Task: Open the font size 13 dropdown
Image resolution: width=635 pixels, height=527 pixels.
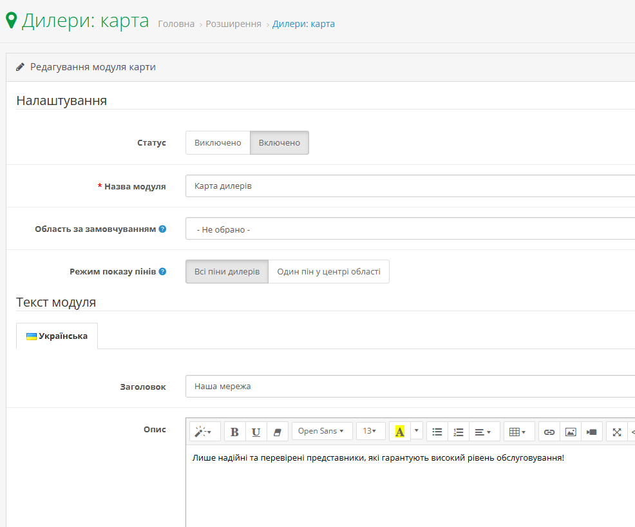Action: 370,431
